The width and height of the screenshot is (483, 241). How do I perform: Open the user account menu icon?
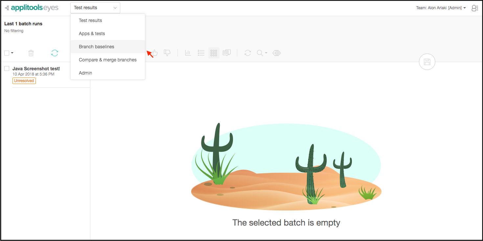click(x=475, y=8)
